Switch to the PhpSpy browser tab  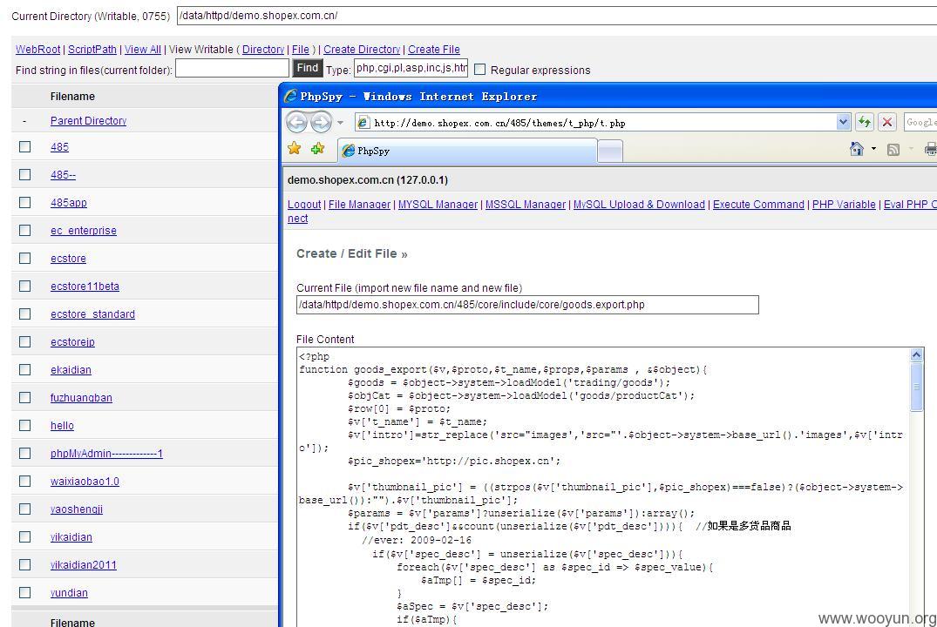click(468, 151)
